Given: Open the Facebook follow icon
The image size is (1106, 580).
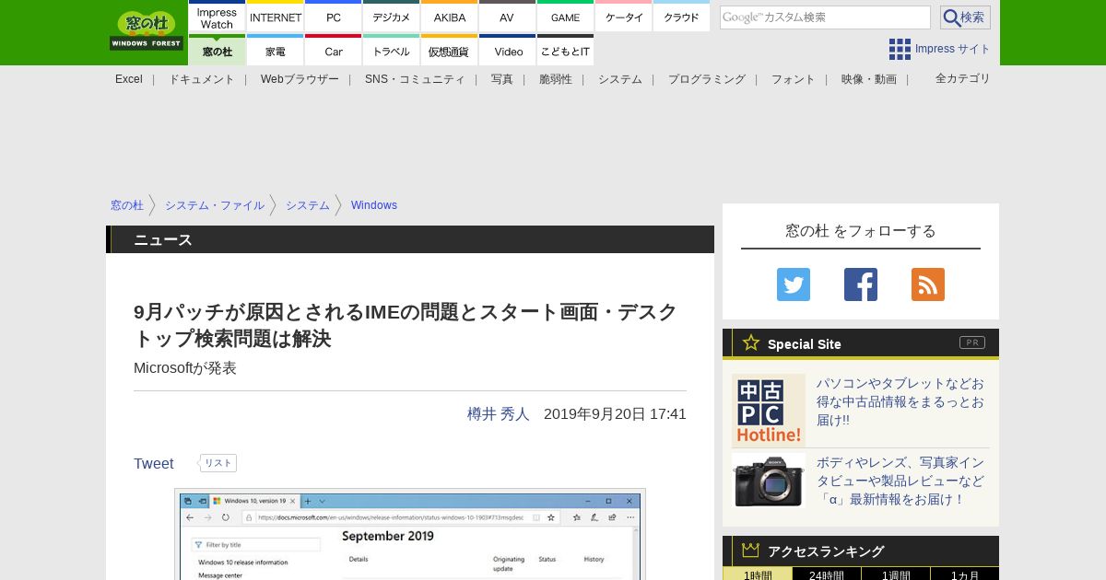Looking at the screenshot, I should (861, 284).
